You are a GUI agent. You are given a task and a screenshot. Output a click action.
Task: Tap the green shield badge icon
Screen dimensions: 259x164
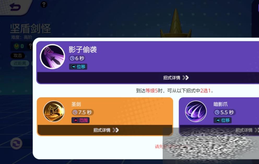tap(16, 46)
